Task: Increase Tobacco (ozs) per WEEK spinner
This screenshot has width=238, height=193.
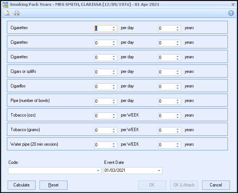Action: coord(114,114)
